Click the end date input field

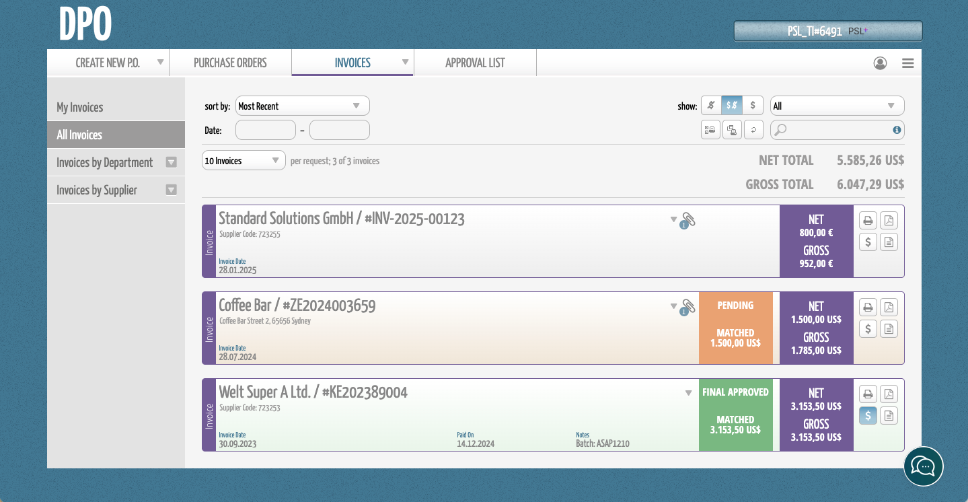(x=340, y=130)
